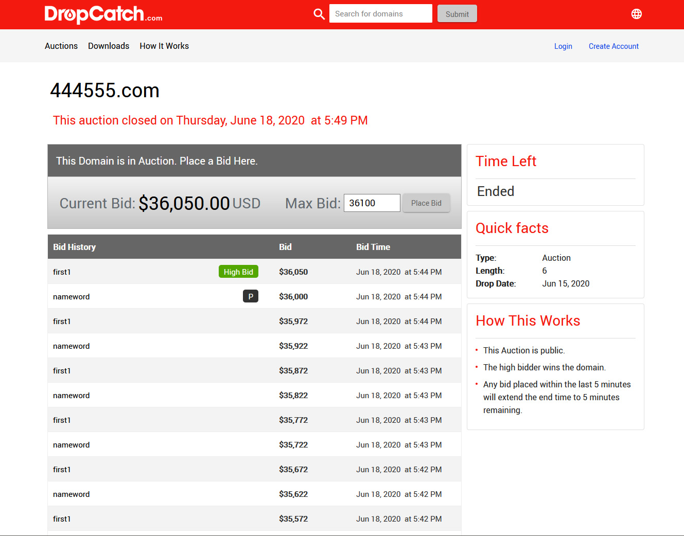
Task: Select the $35,622 bid cell
Action: coord(293,494)
